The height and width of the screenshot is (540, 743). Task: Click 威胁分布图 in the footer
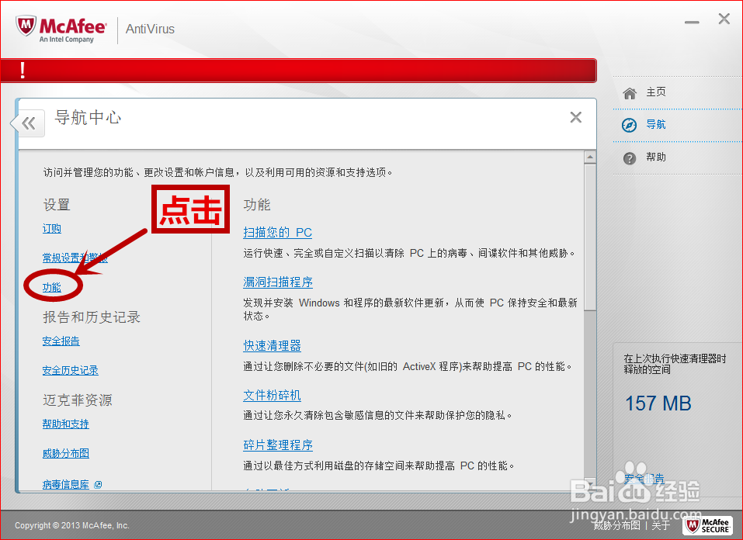616,525
